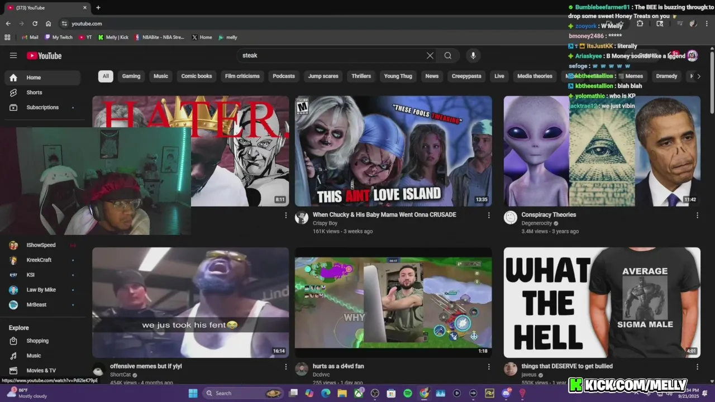Start voice search with the microphone
715x402 pixels.
pyautogui.click(x=473, y=55)
